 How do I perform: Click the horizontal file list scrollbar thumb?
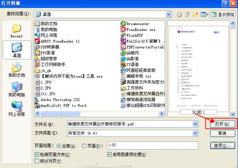(60, 113)
